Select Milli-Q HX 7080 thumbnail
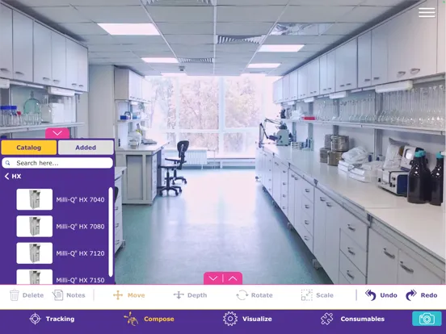 35,227
